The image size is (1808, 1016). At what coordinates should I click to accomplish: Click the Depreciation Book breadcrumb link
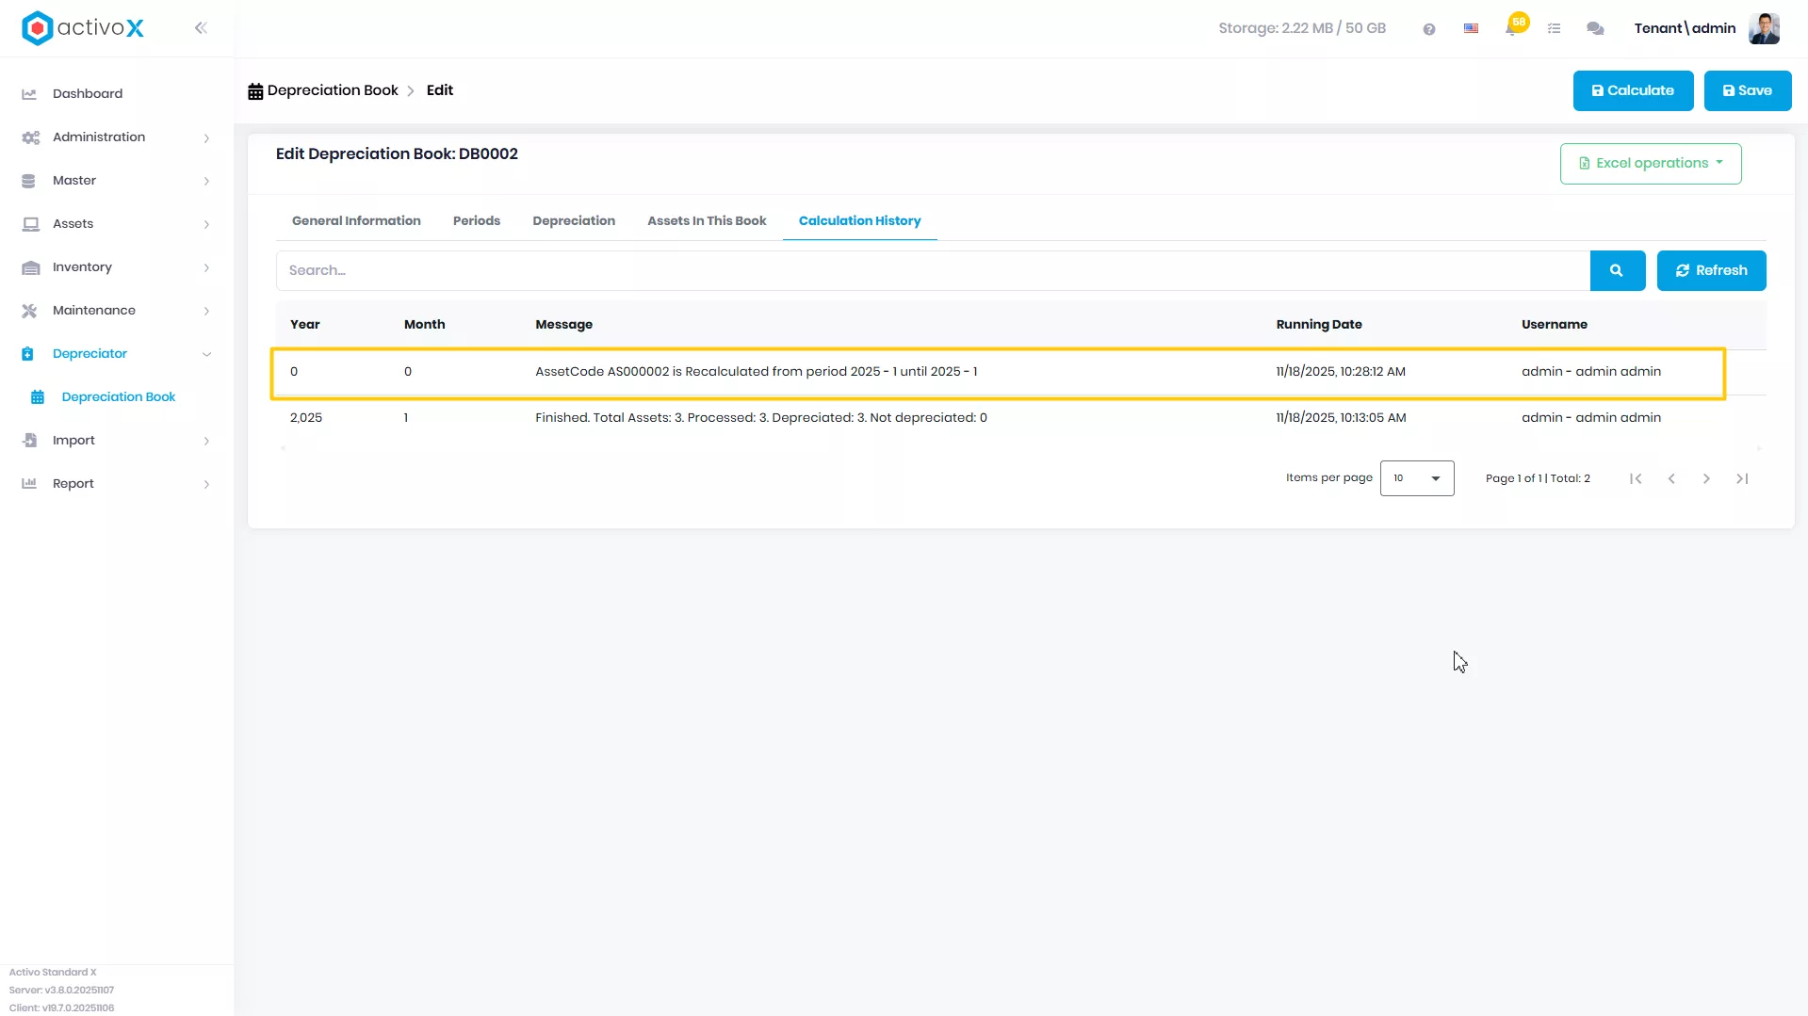click(333, 90)
